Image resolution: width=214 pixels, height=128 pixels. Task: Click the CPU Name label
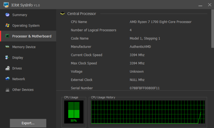[79, 22]
